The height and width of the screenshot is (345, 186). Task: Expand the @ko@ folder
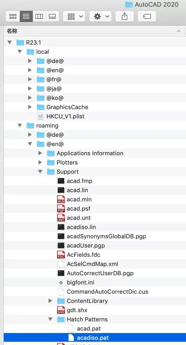click(30, 98)
